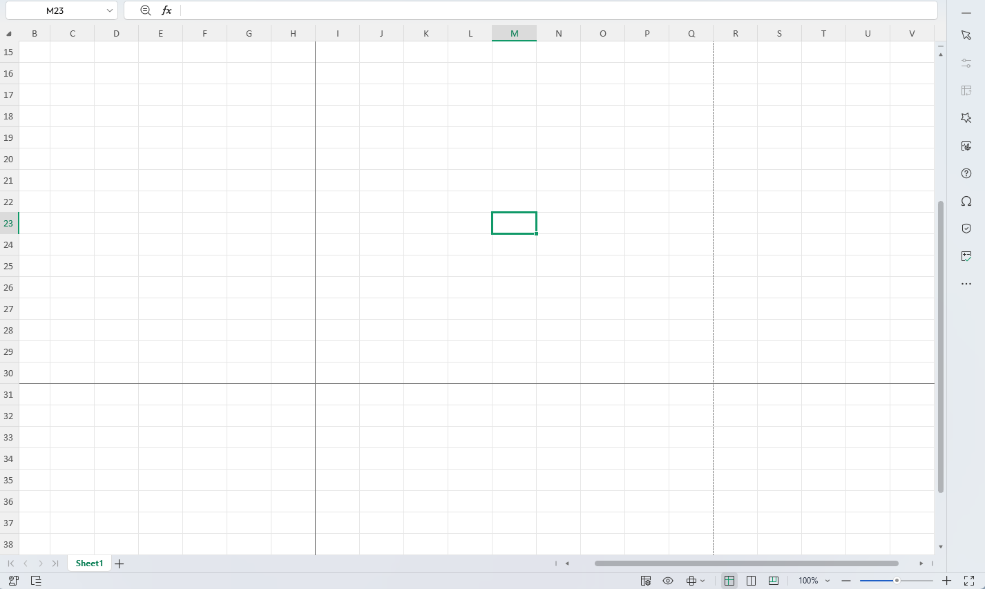Click the shield icon in right sidebar

coord(966,229)
